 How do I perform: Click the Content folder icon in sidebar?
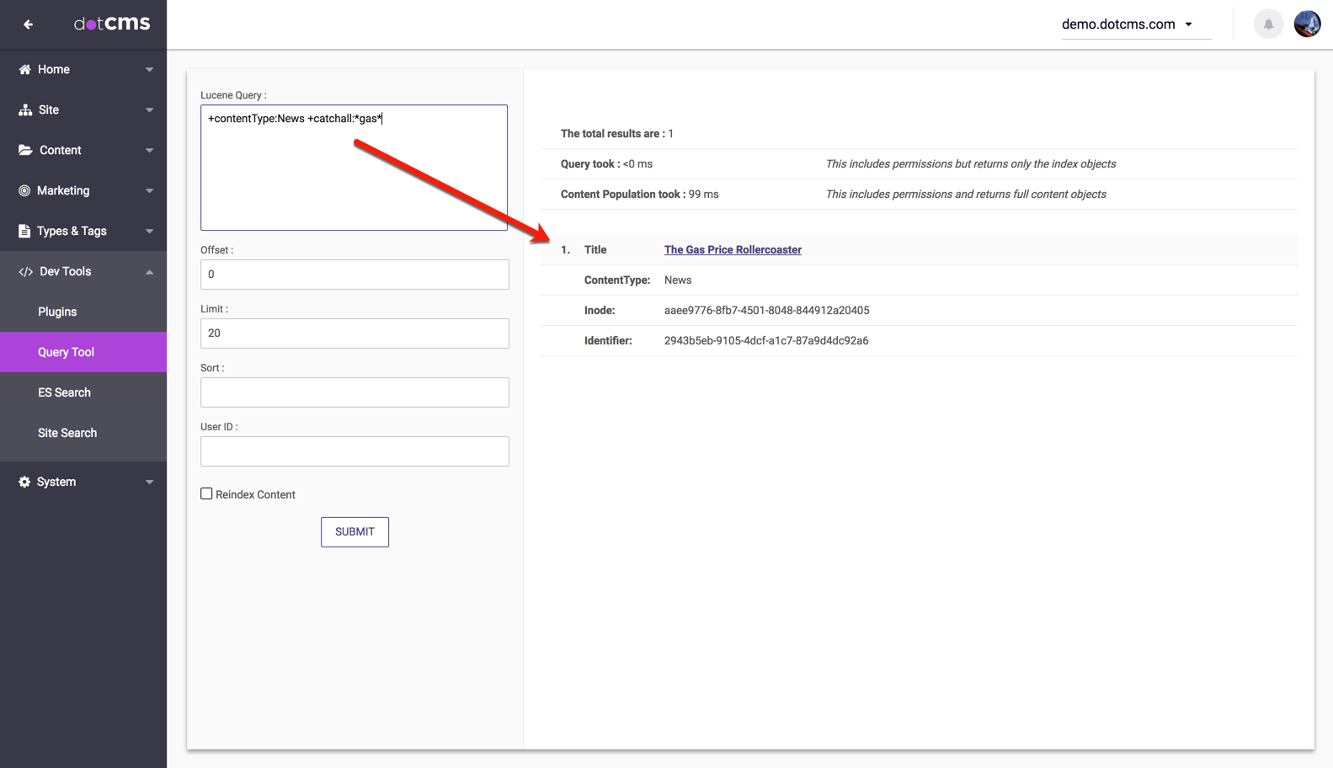[25, 150]
